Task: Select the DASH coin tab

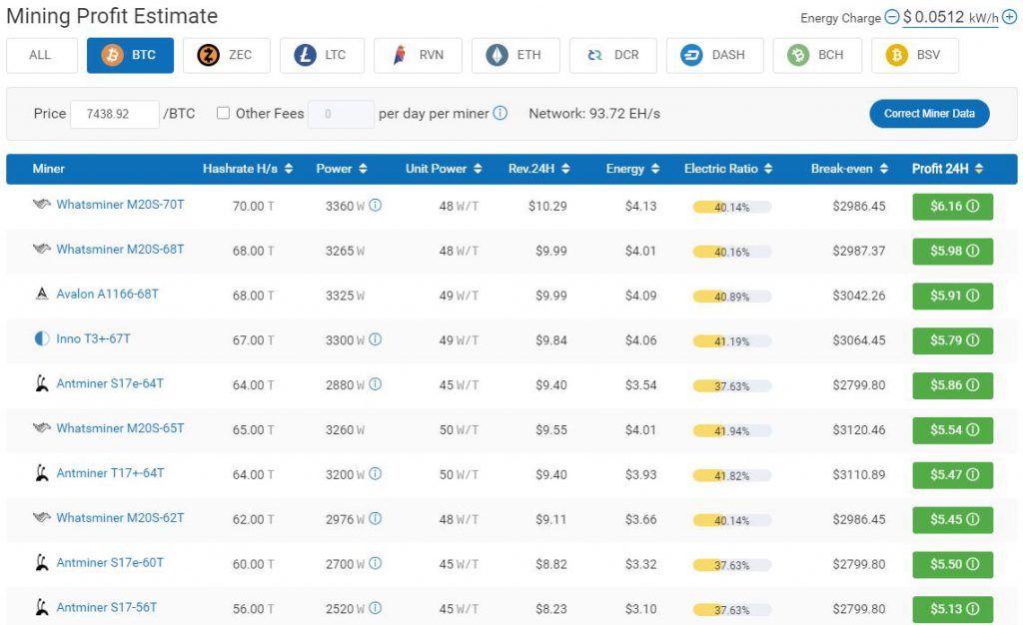Action: tap(714, 55)
